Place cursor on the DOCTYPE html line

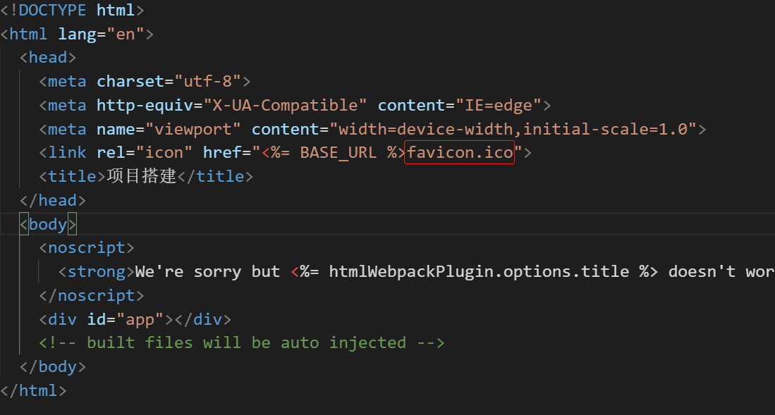(72, 10)
